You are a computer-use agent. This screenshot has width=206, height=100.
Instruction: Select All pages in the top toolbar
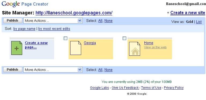(100, 21)
